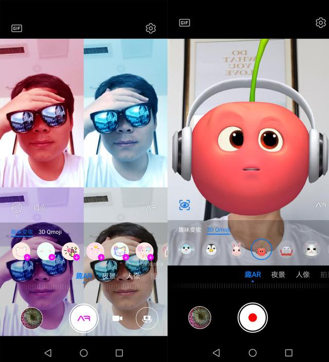The width and height of the screenshot is (329, 362).
Task: Tap the mode dial ruler on right screen
Action: [x=251, y=286]
